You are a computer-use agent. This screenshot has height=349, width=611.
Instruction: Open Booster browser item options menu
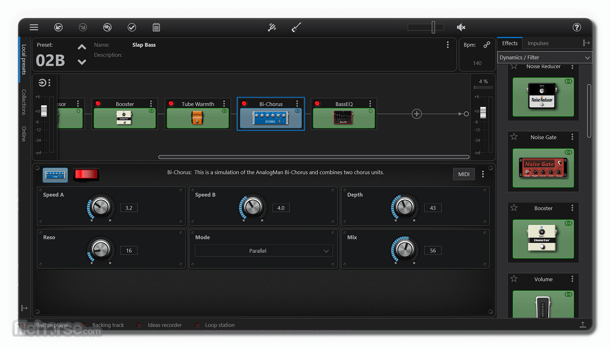coord(572,208)
